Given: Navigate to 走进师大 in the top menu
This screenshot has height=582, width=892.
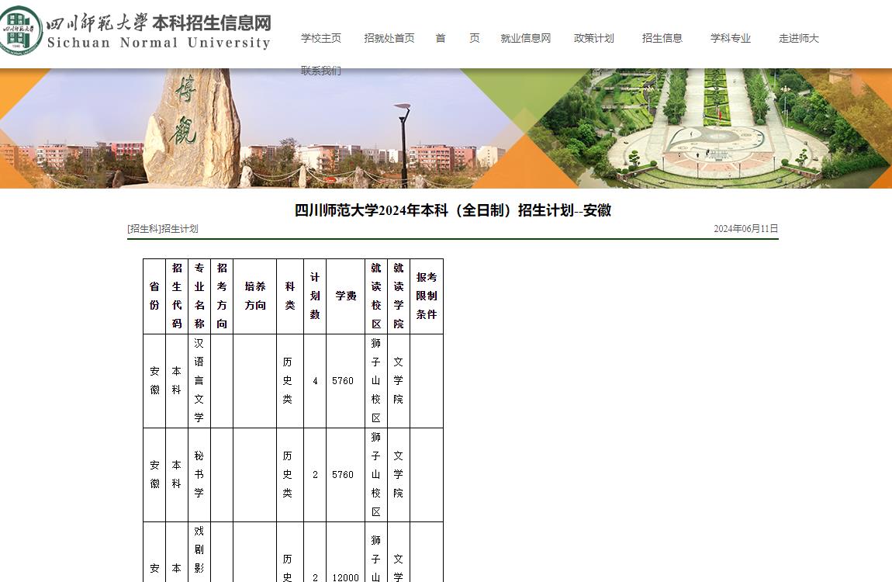Looking at the screenshot, I should click(798, 38).
